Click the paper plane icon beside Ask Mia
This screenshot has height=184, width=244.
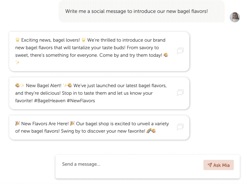[x=210, y=165]
